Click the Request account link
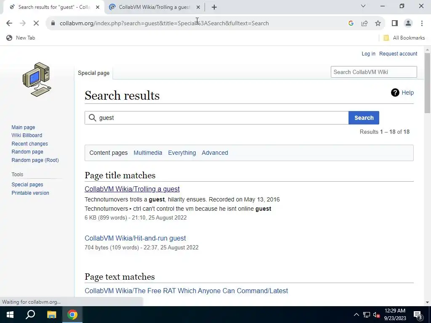 click(398, 54)
